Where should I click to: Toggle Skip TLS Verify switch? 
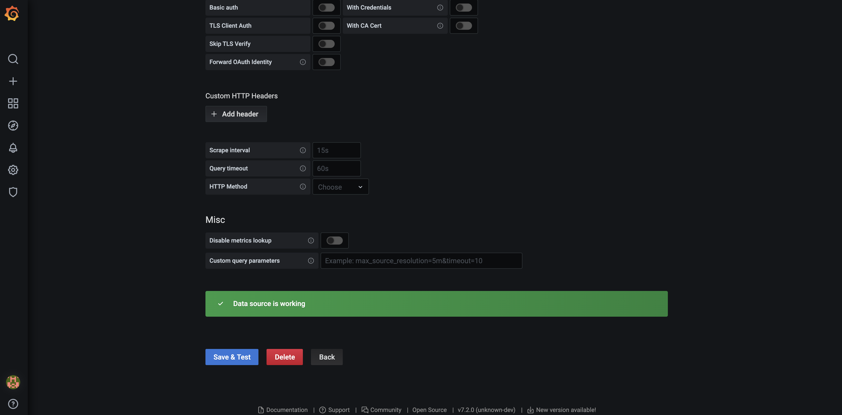pyautogui.click(x=326, y=44)
